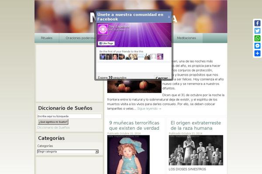Click the statues article thumbnail
262x174 pixels.
[x=196, y=150]
